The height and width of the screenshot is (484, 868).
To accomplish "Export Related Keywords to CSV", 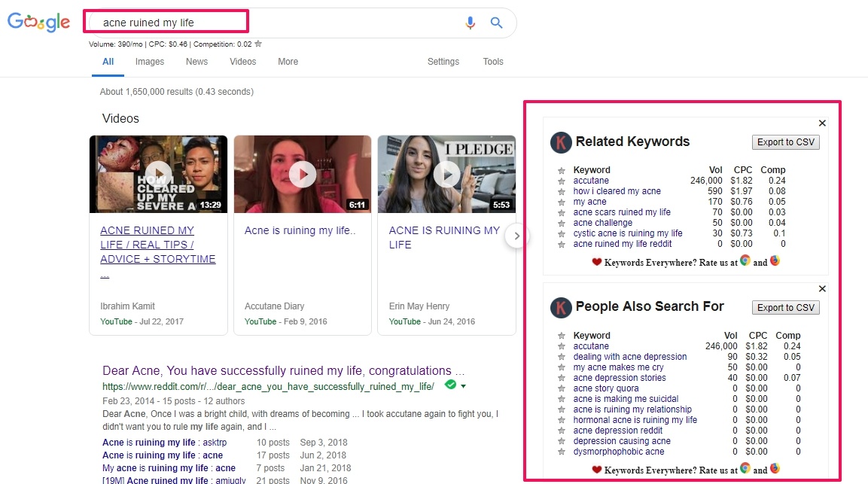I will coord(785,142).
